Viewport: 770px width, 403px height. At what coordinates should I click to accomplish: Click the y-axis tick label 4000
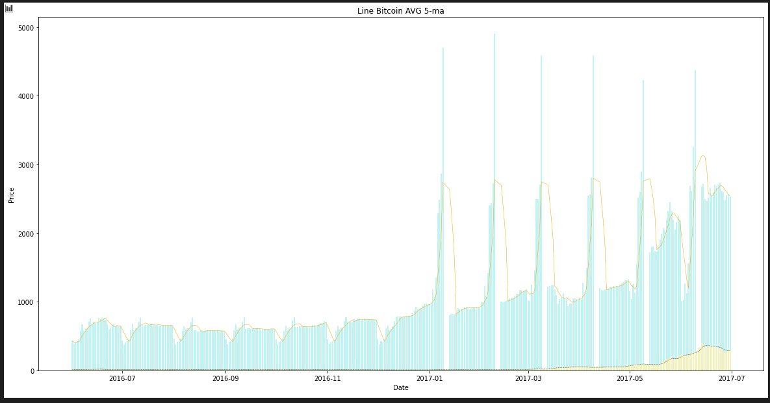[25, 96]
